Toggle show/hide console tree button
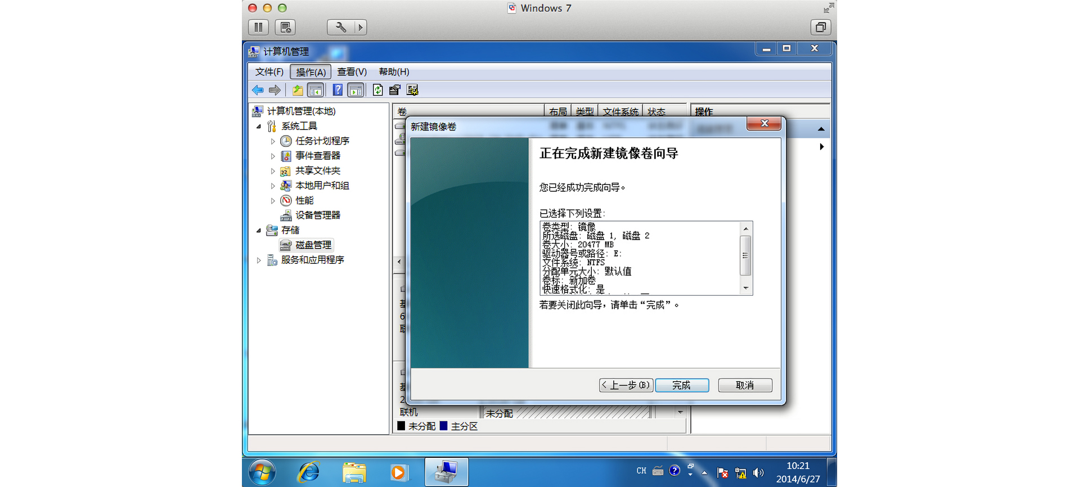 316,90
